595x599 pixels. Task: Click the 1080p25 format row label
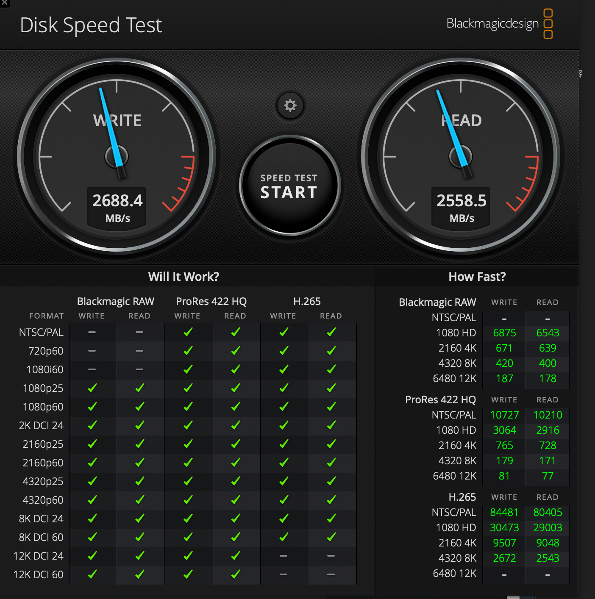click(x=43, y=388)
